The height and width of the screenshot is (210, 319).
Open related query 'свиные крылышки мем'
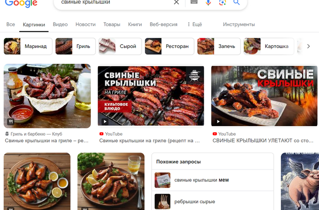point(213,180)
